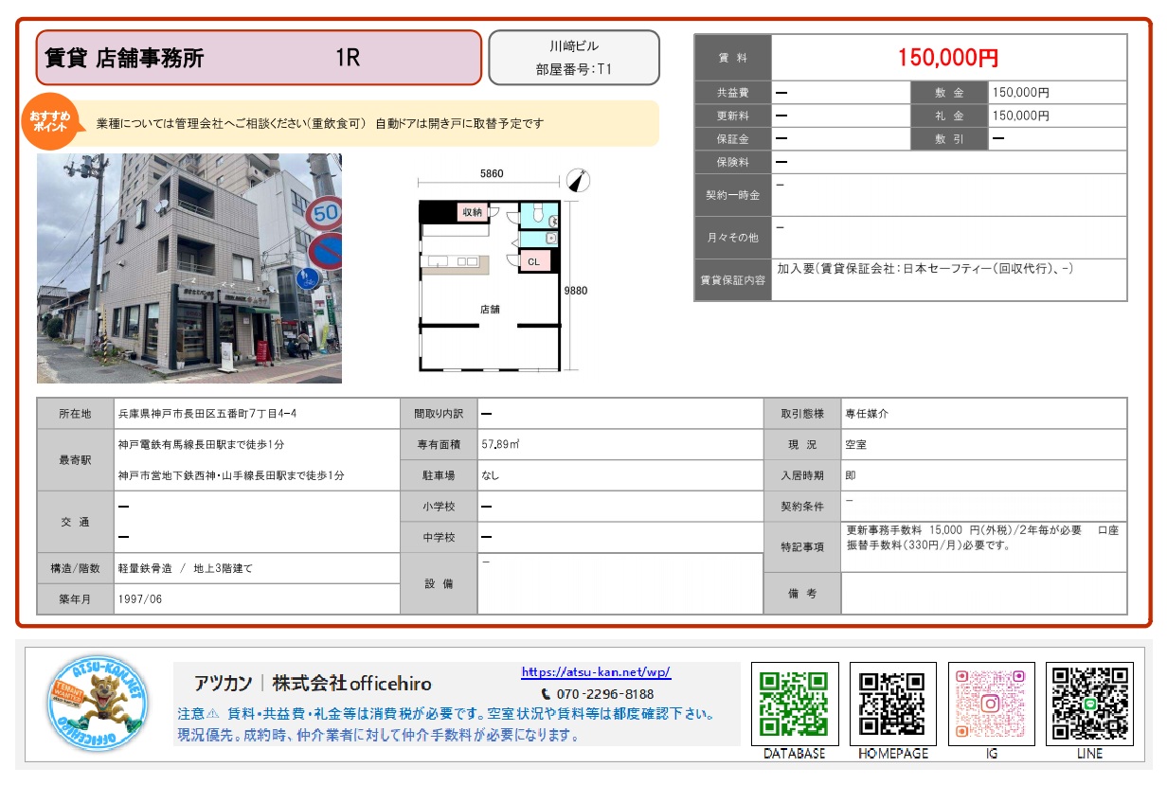Click the compass arrow above the floor plan

[578, 180]
